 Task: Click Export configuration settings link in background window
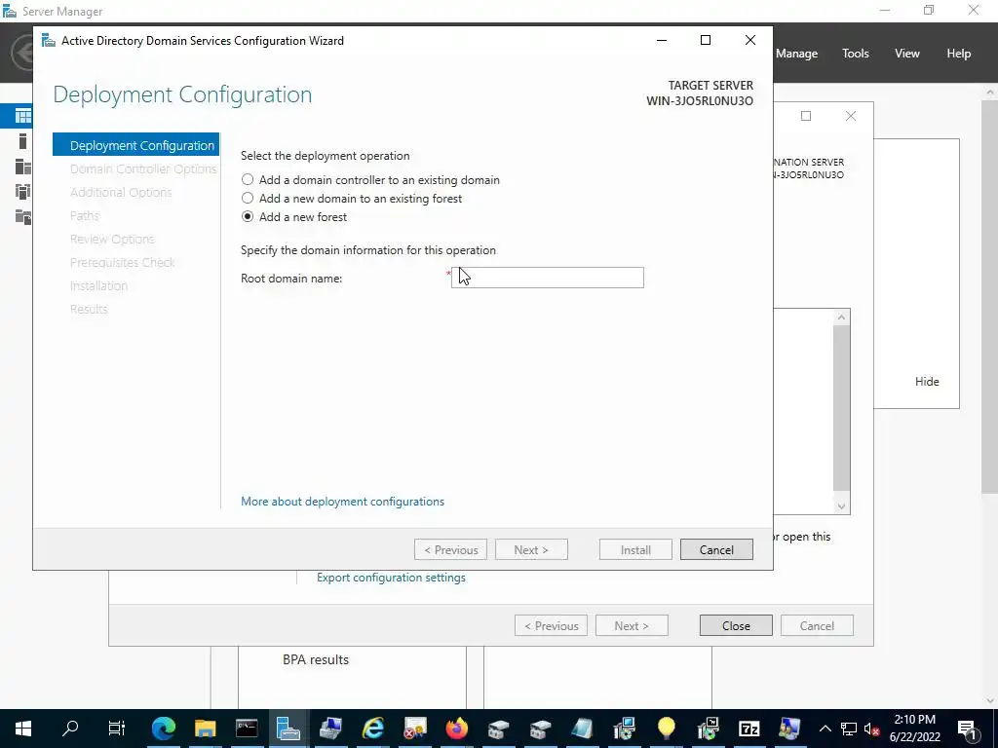click(391, 578)
